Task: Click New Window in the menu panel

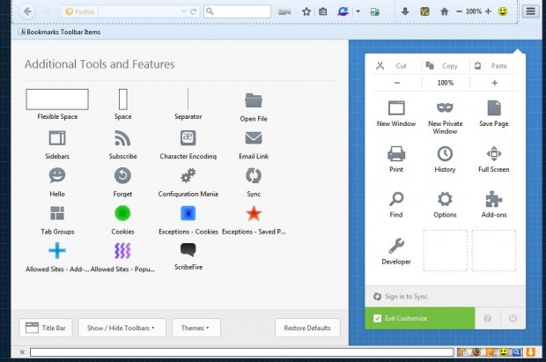Action: pos(396,114)
